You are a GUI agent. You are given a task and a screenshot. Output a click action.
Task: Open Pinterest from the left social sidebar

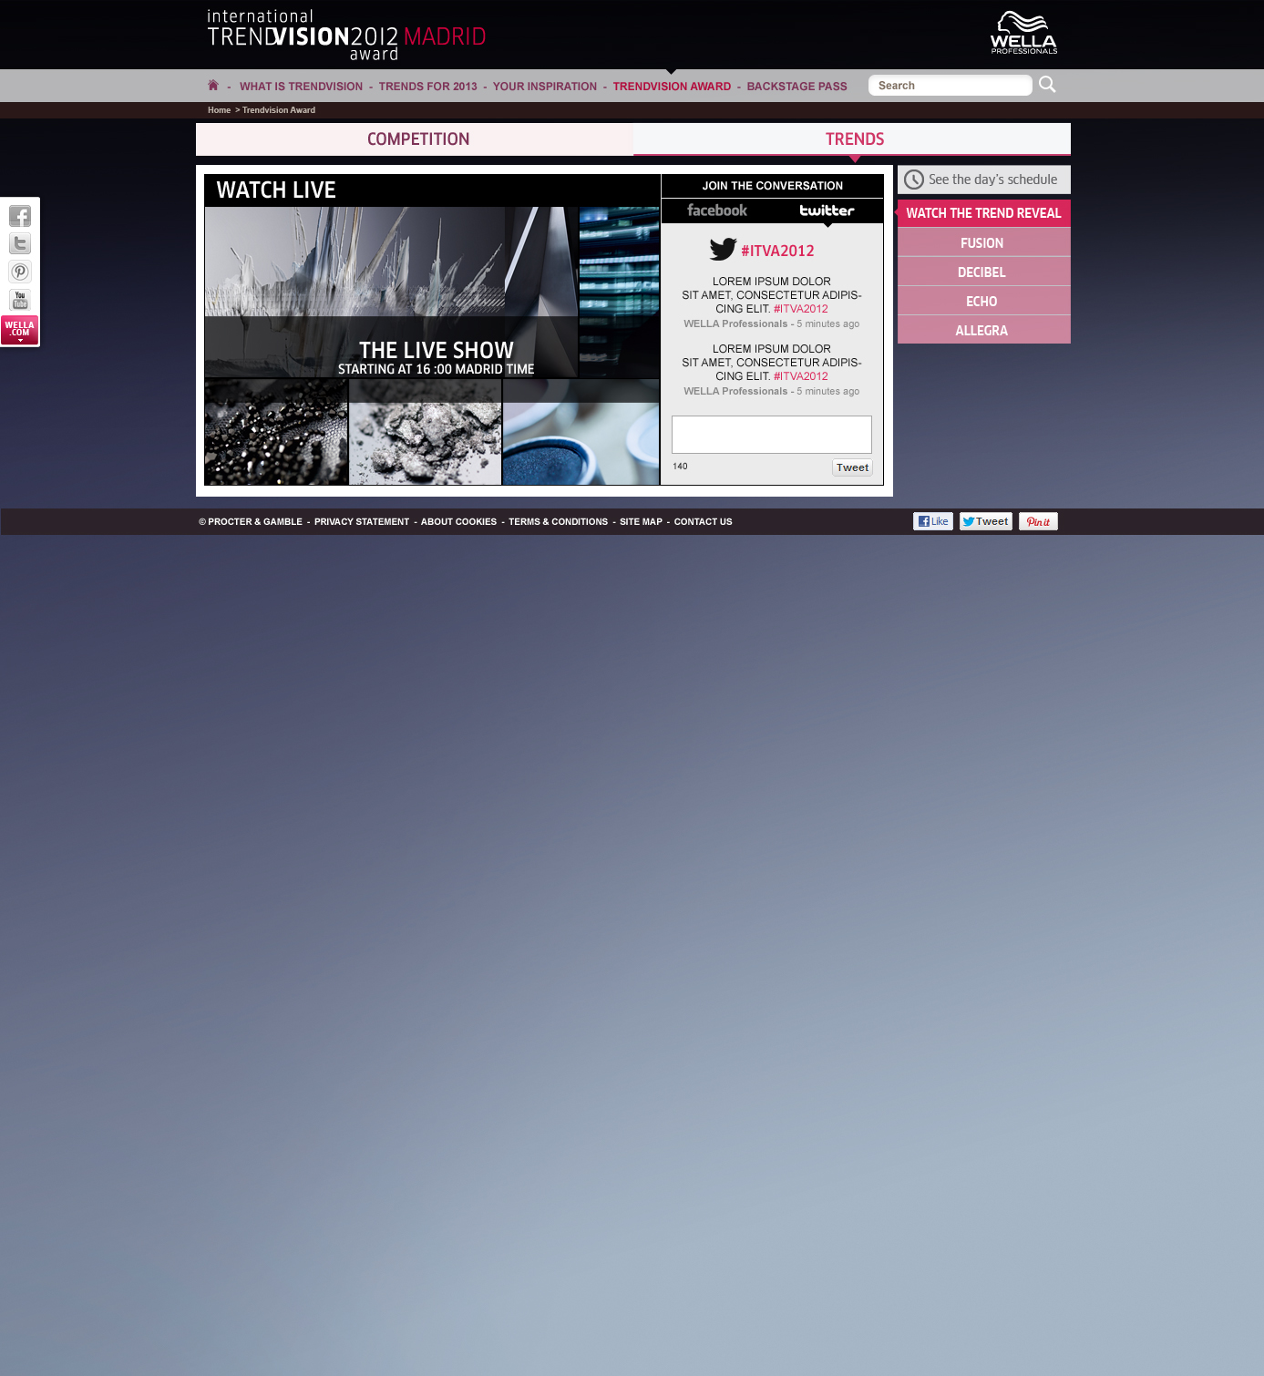click(x=20, y=272)
